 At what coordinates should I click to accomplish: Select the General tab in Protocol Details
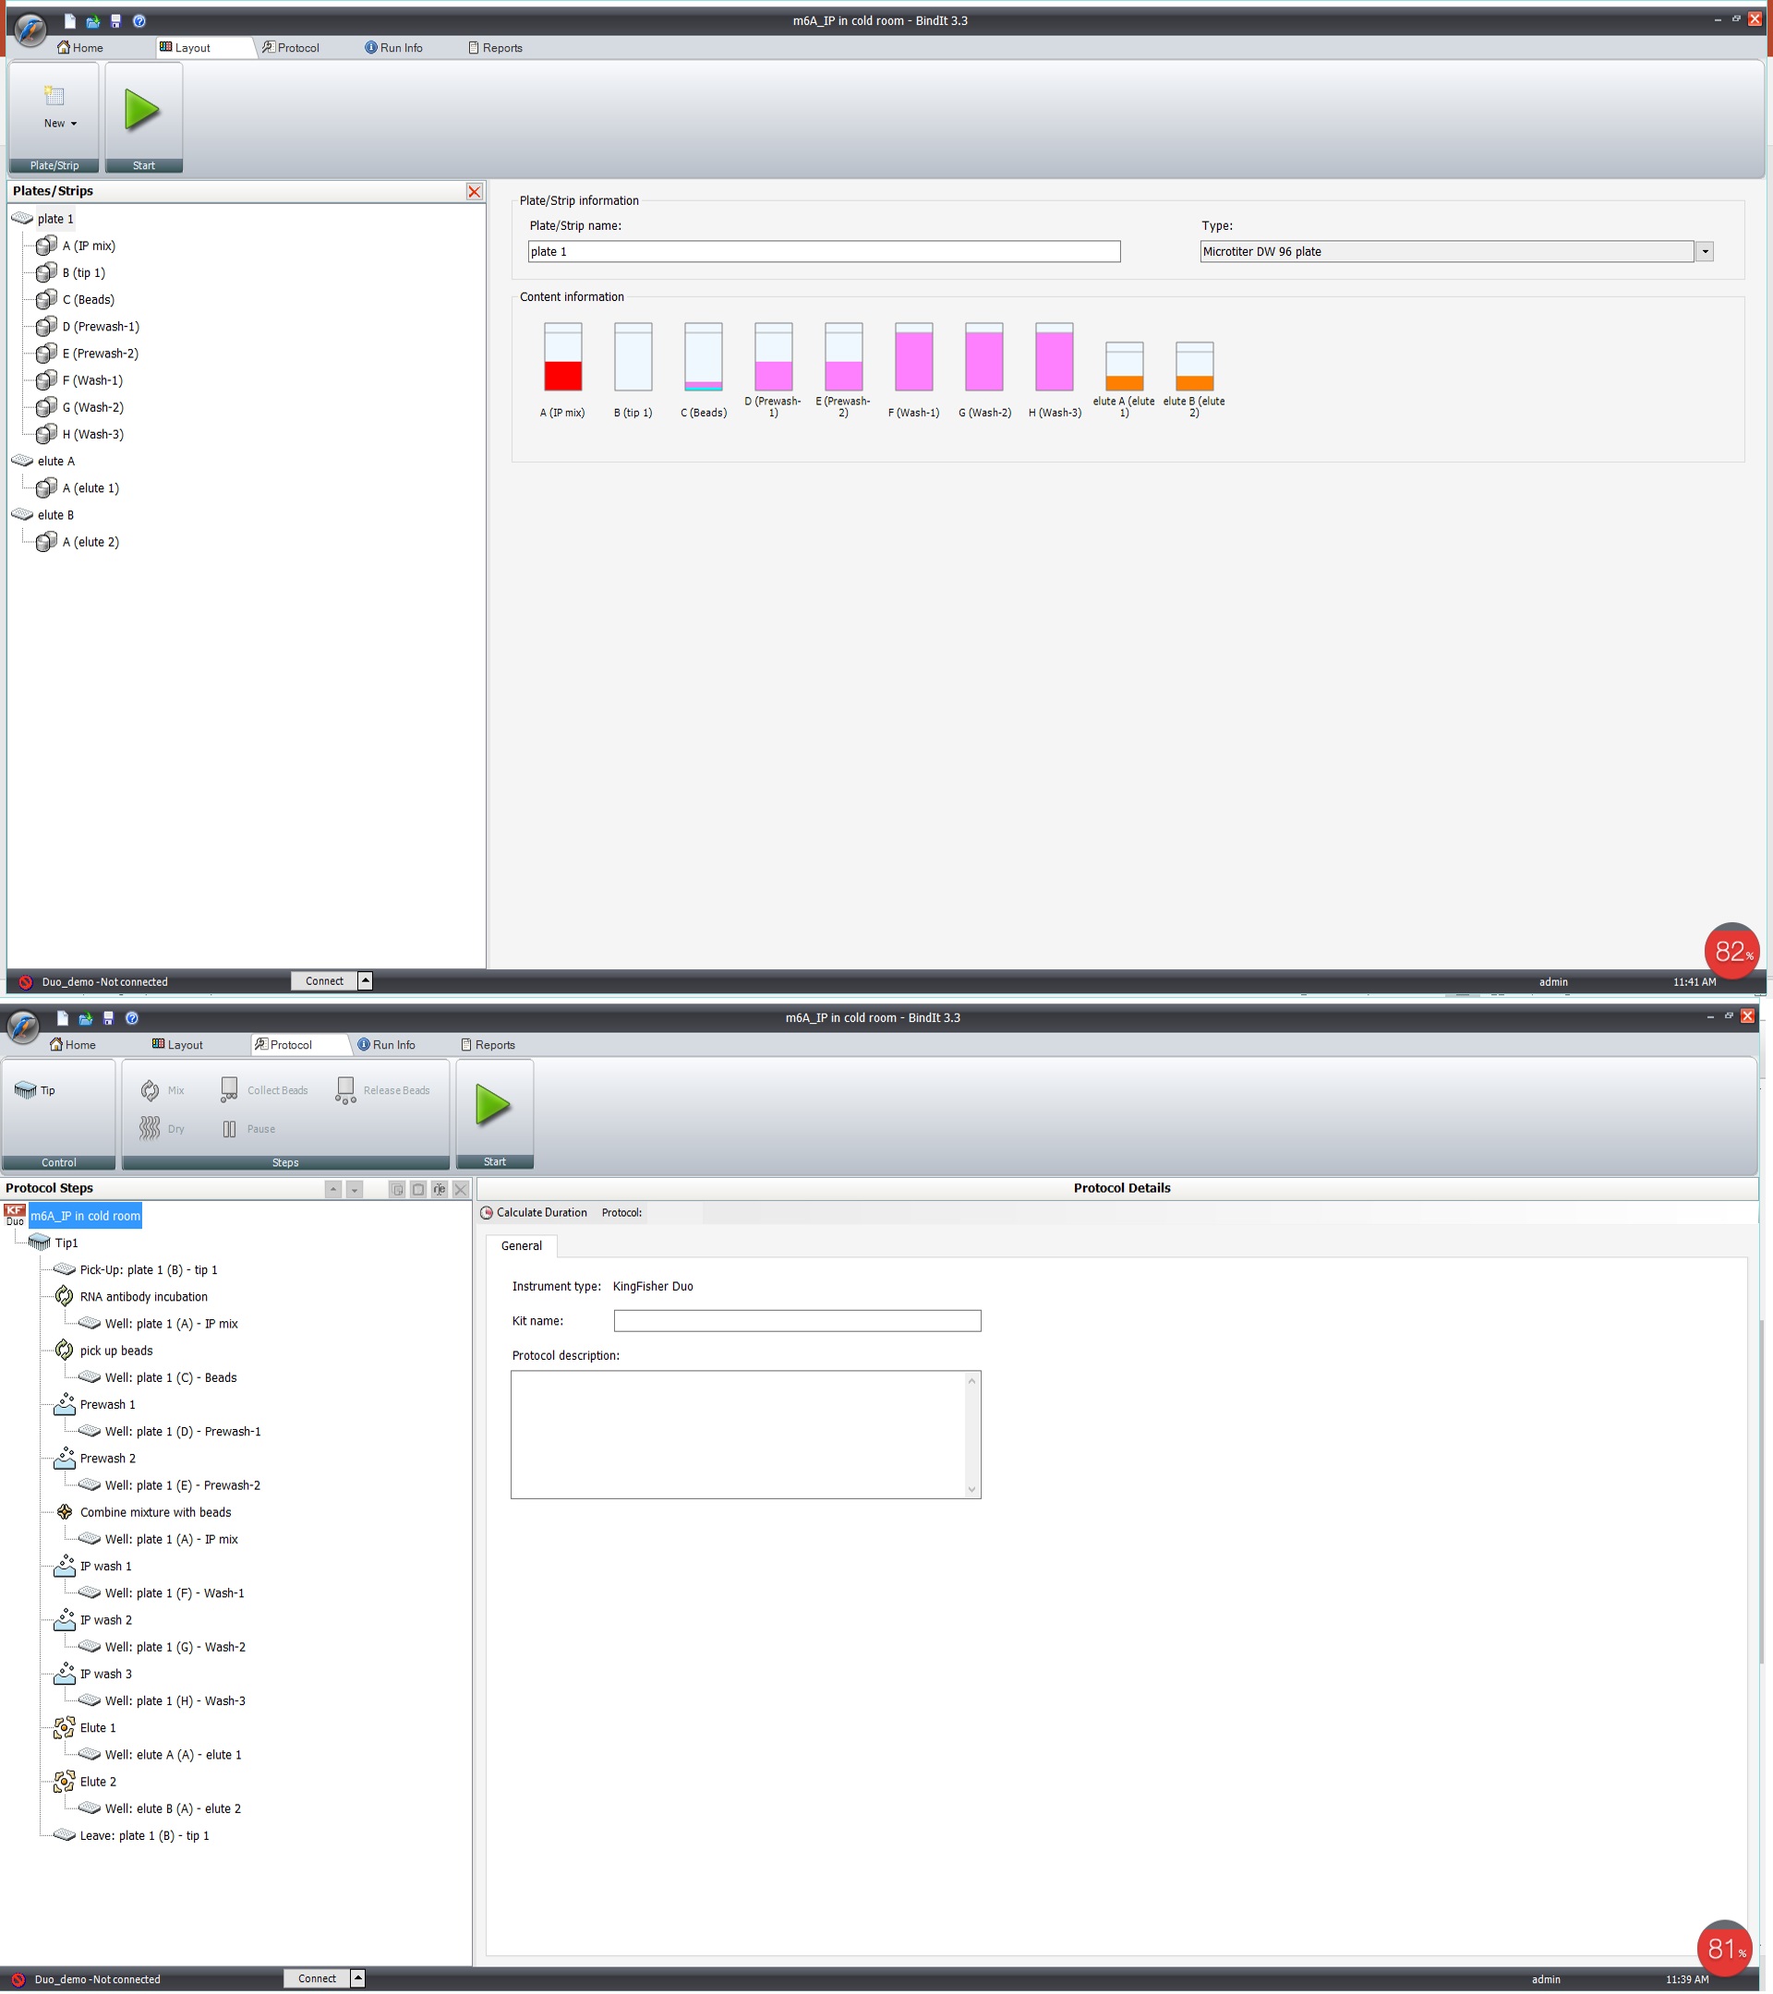521,1245
